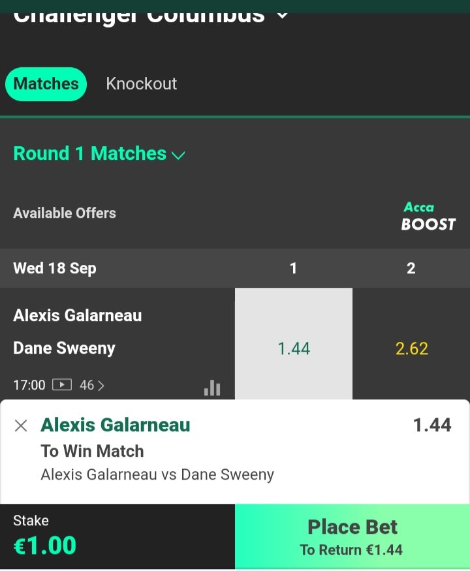
Task: Tap the Wed 18 Sep date header
Action: click(55, 268)
